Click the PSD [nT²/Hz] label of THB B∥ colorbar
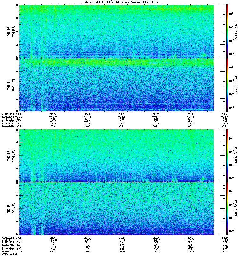This screenshot has width=240, height=256. [236, 85]
